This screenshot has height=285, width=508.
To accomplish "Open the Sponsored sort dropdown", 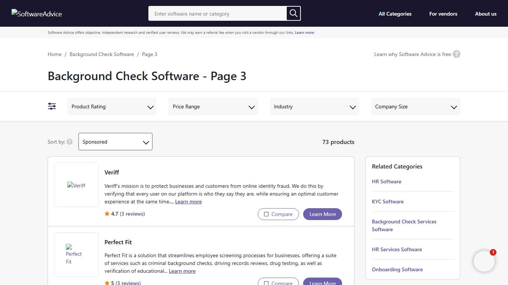I will (115, 141).
